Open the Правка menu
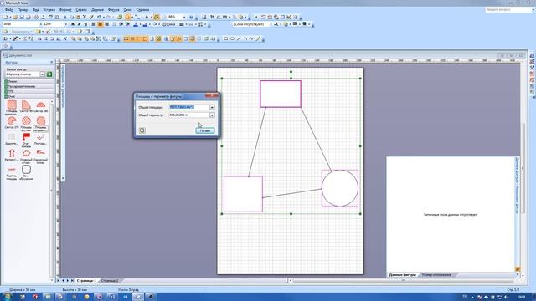Image resolution: width=536 pixels, height=301 pixels. click(23, 10)
